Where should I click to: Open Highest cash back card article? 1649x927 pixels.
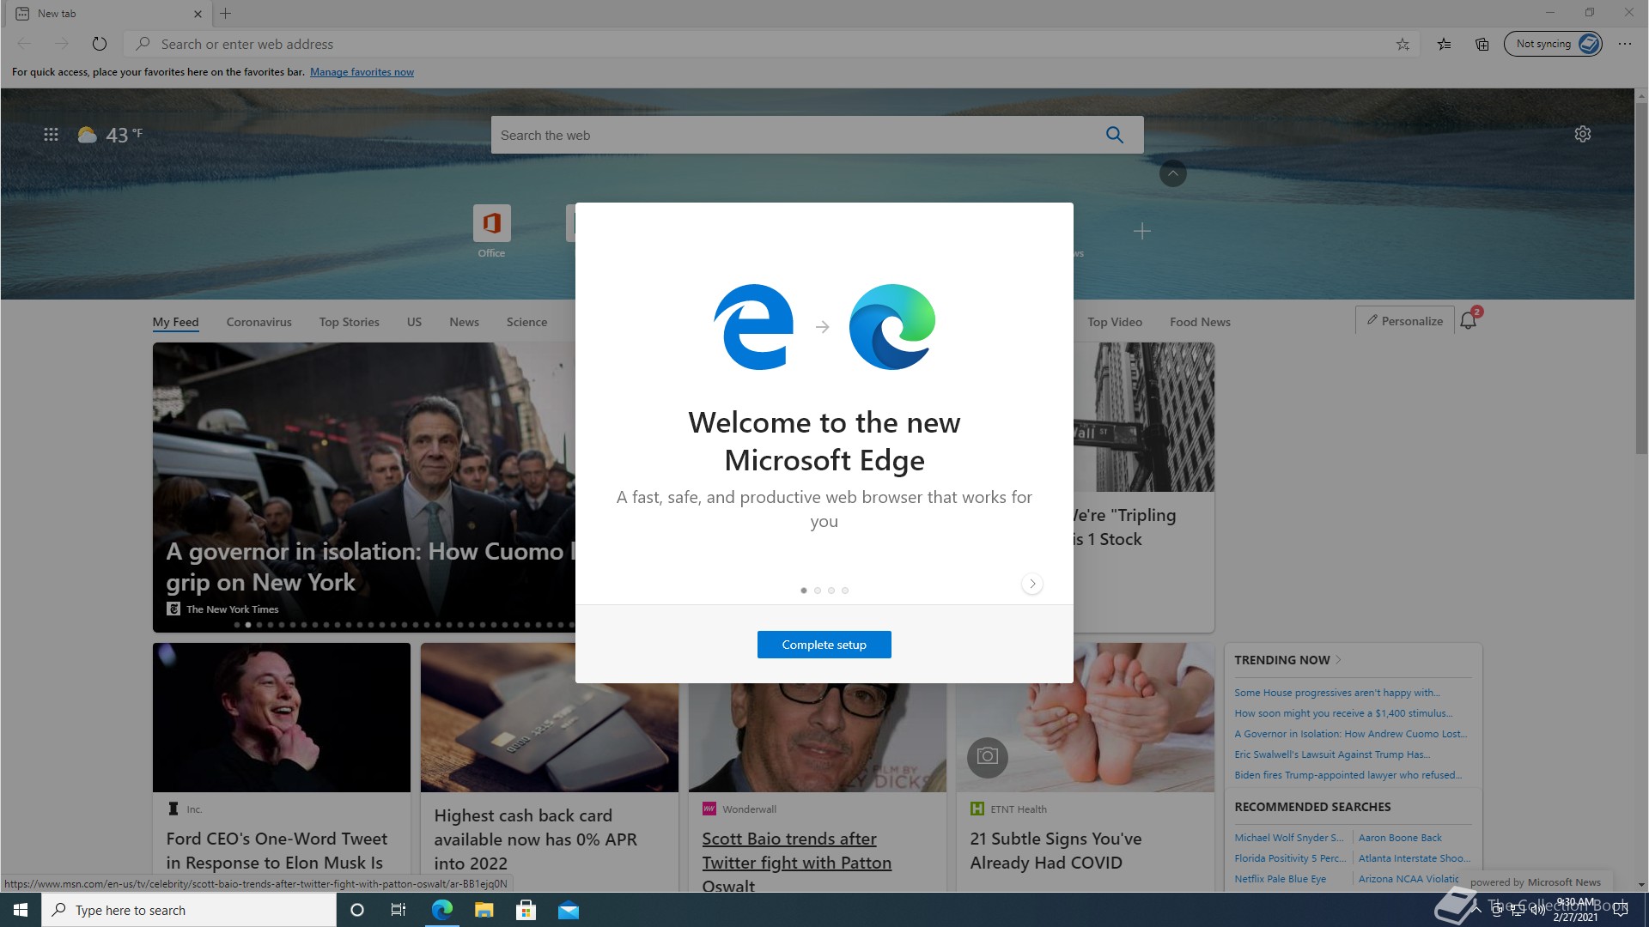(x=535, y=839)
